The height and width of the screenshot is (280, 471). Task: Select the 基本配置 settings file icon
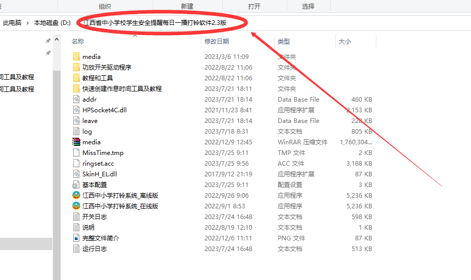click(x=76, y=184)
